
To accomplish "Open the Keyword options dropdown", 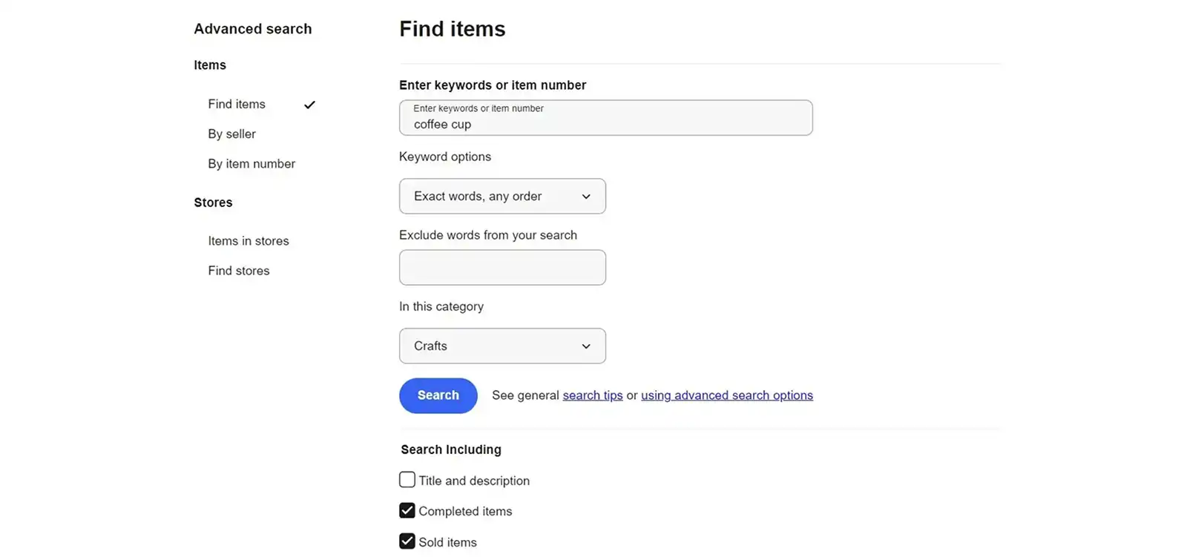I will click(502, 196).
